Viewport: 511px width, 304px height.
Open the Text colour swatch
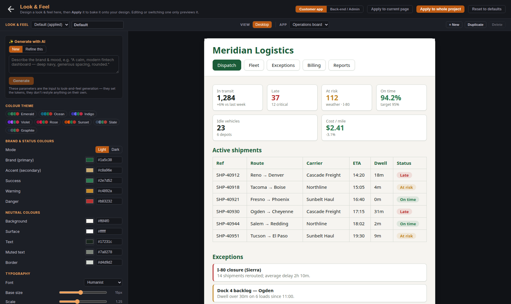coord(90,242)
